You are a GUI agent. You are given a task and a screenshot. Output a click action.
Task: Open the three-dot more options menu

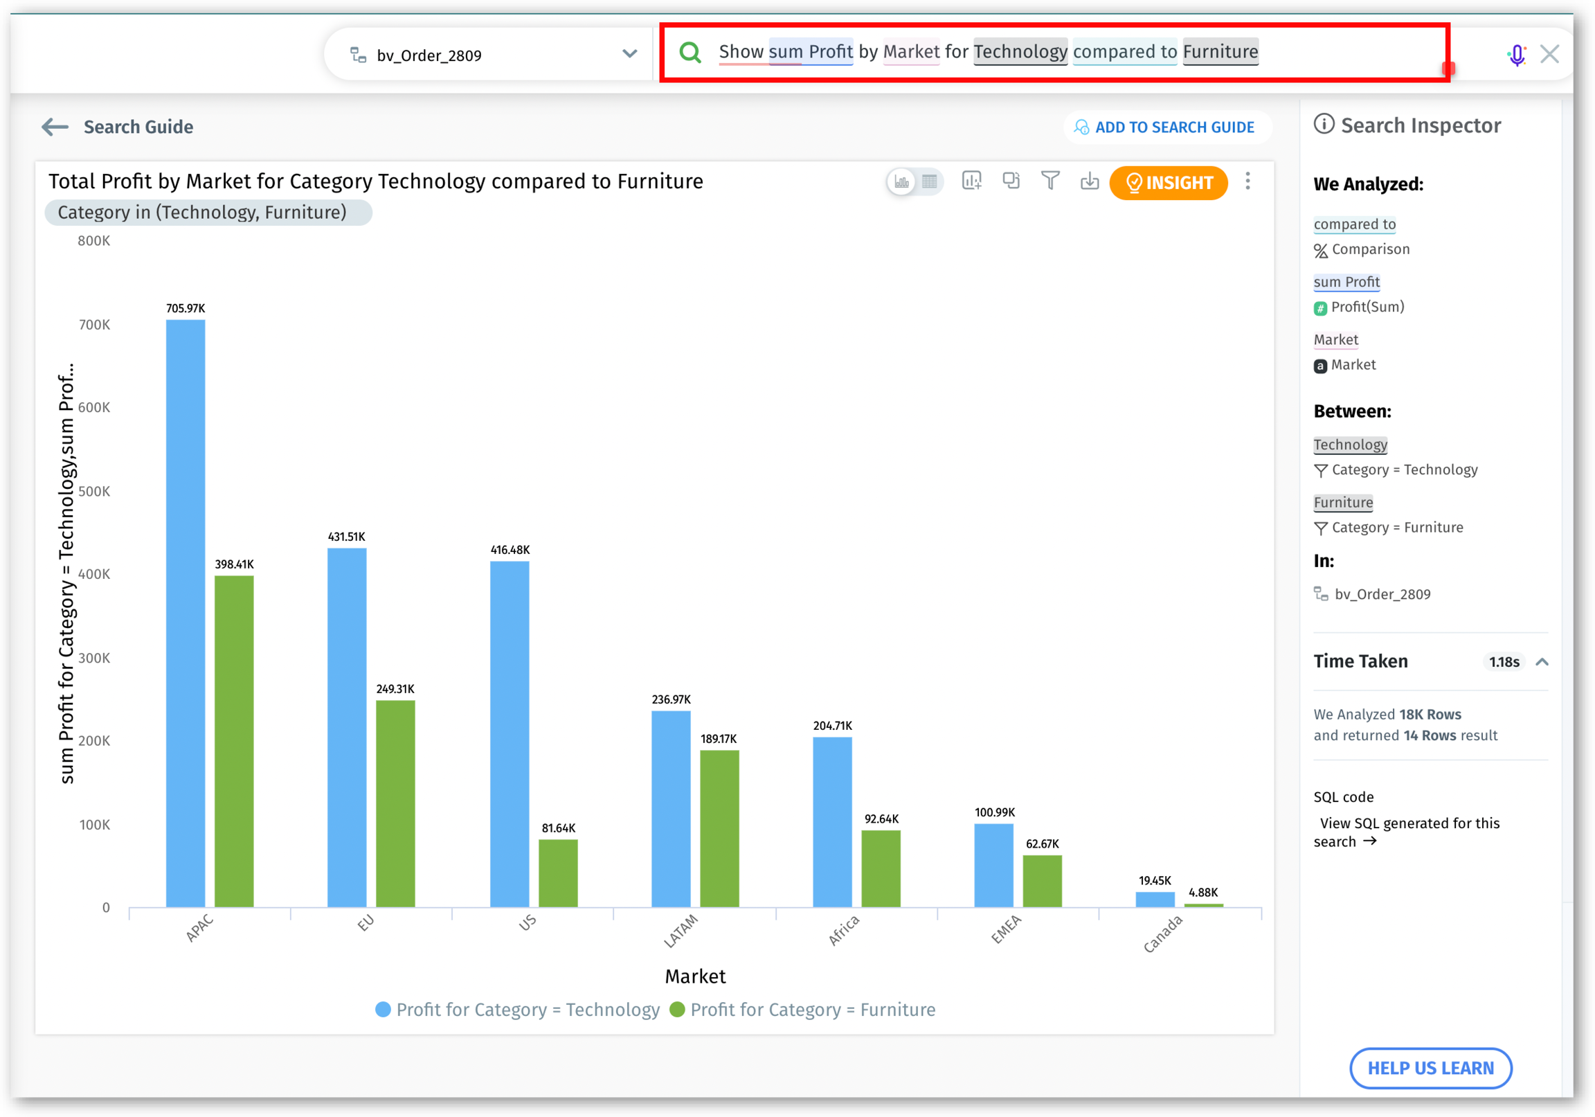[1247, 181]
